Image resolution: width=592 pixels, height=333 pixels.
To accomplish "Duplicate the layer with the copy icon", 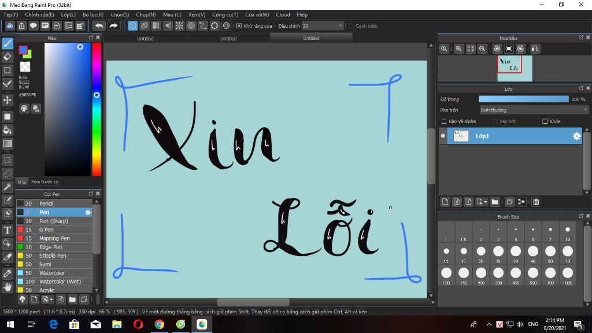I will click(x=509, y=202).
